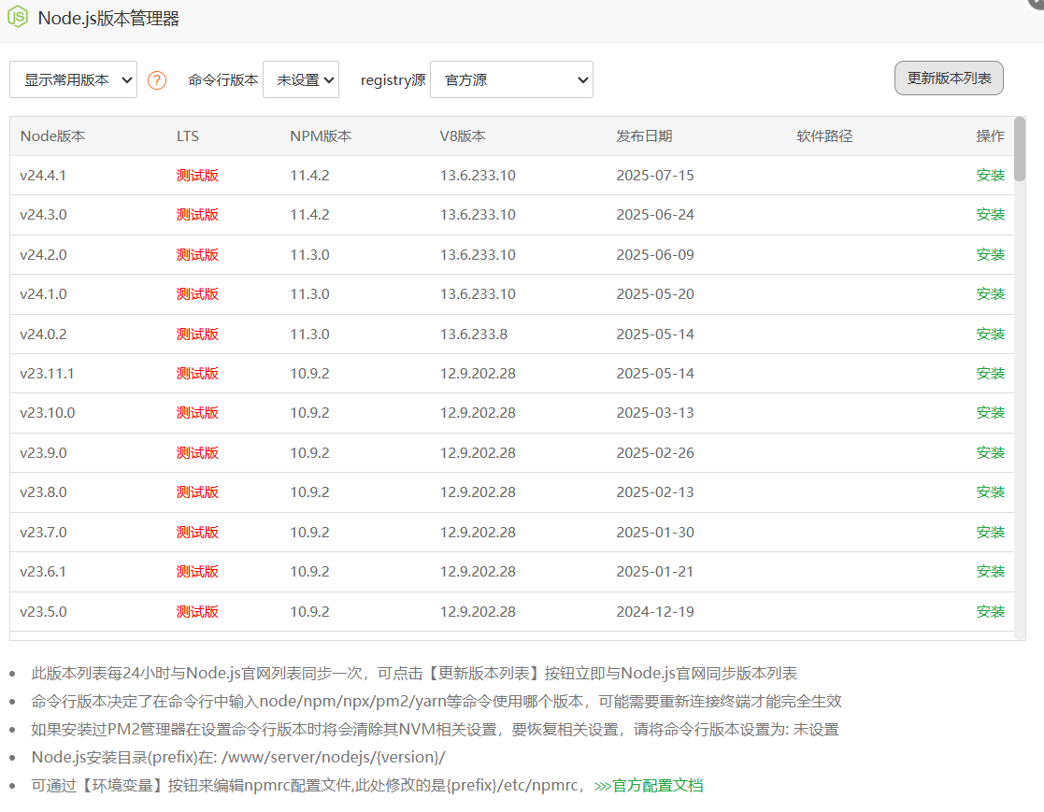Click release date 2025-01-30
This screenshot has height=812, width=1044.
[655, 532]
